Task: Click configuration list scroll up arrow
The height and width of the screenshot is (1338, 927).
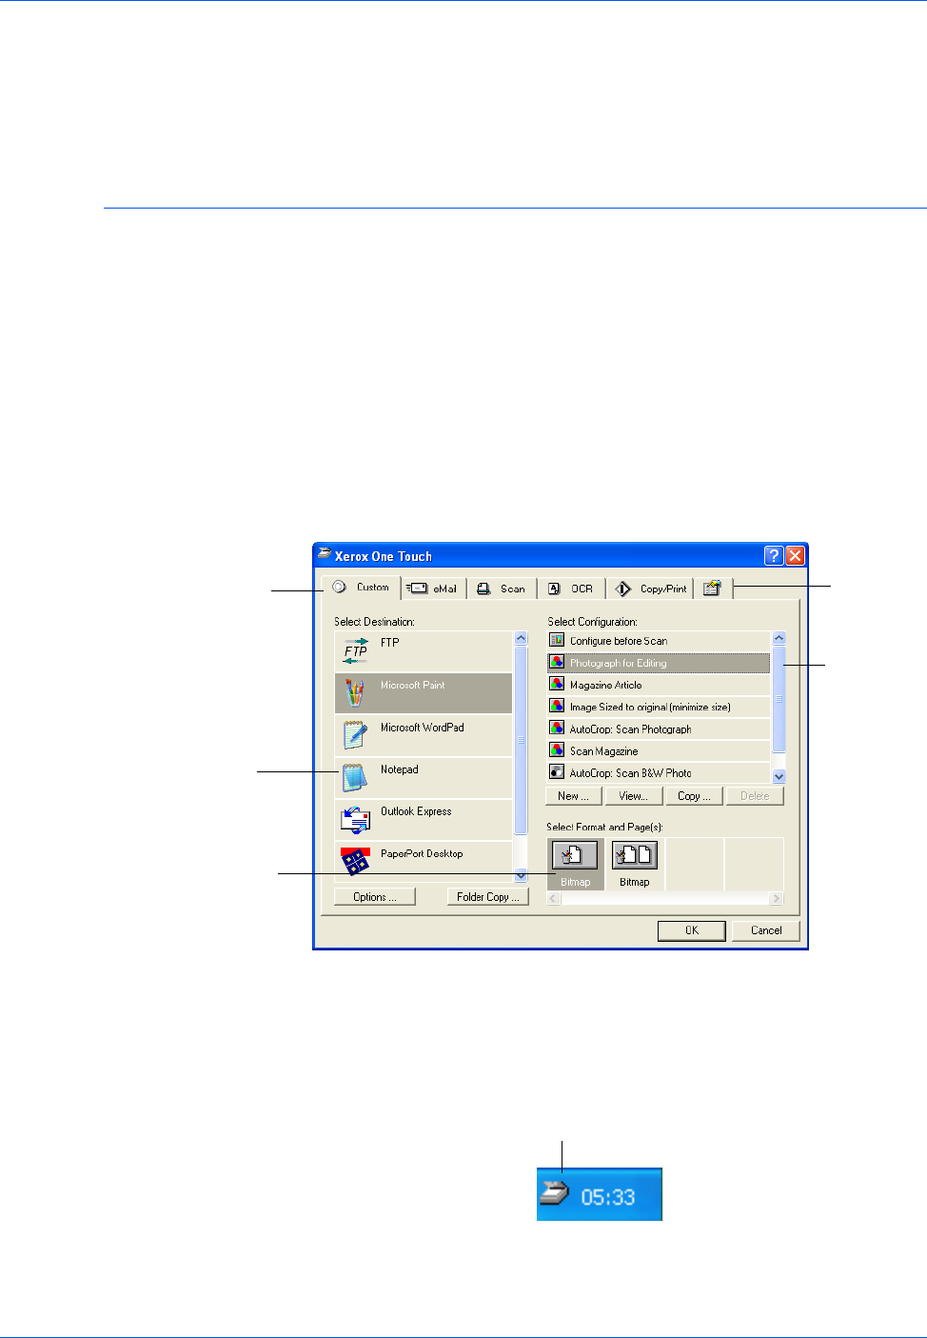Action: 779,638
